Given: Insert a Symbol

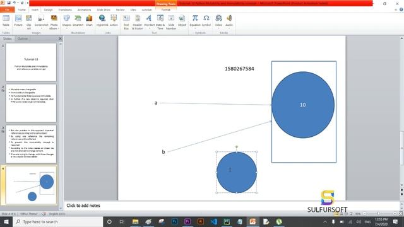Looking at the screenshot, I should tap(206, 21).
